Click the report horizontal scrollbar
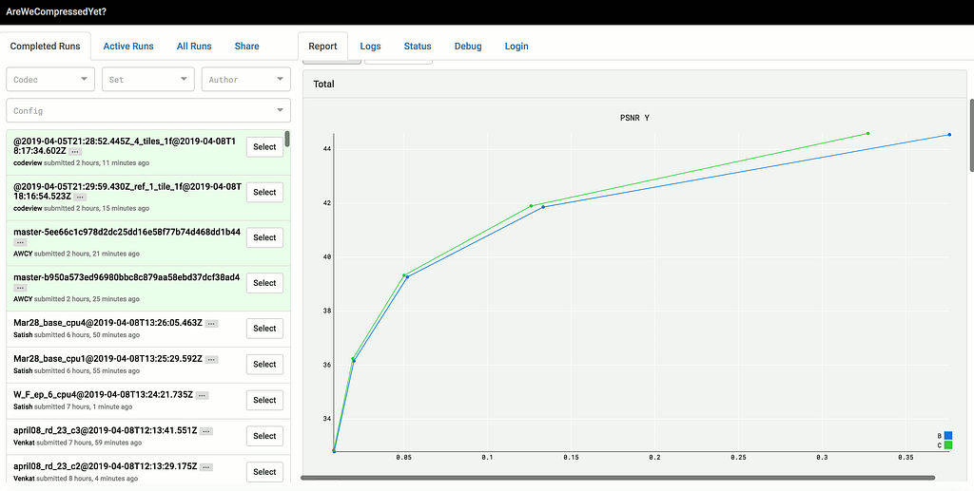 point(618,478)
